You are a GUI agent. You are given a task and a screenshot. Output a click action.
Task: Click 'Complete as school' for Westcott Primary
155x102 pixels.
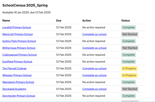[94, 34]
